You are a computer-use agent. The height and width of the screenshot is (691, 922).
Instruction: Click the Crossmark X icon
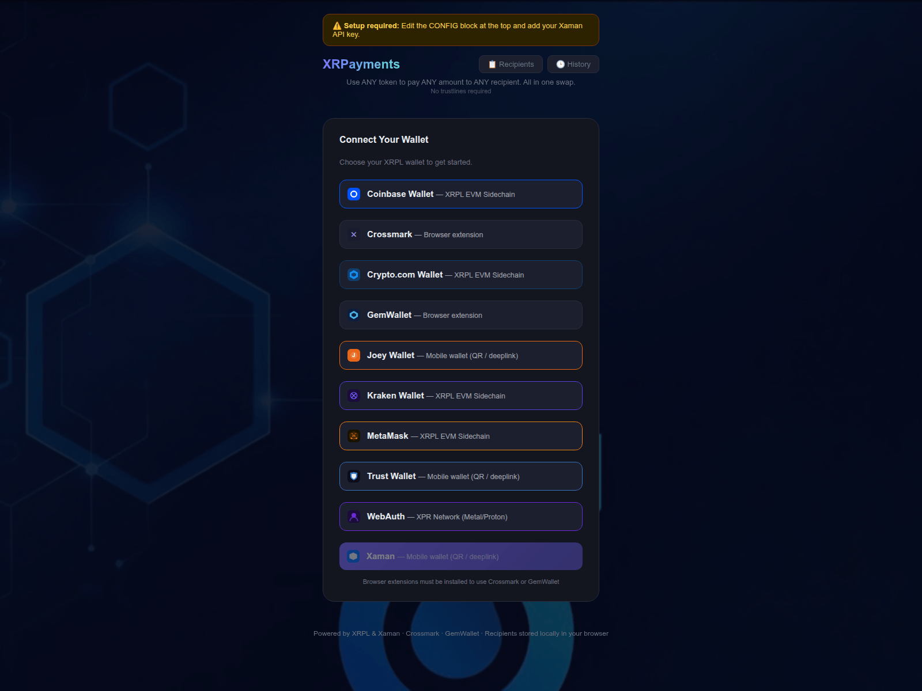tap(354, 234)
